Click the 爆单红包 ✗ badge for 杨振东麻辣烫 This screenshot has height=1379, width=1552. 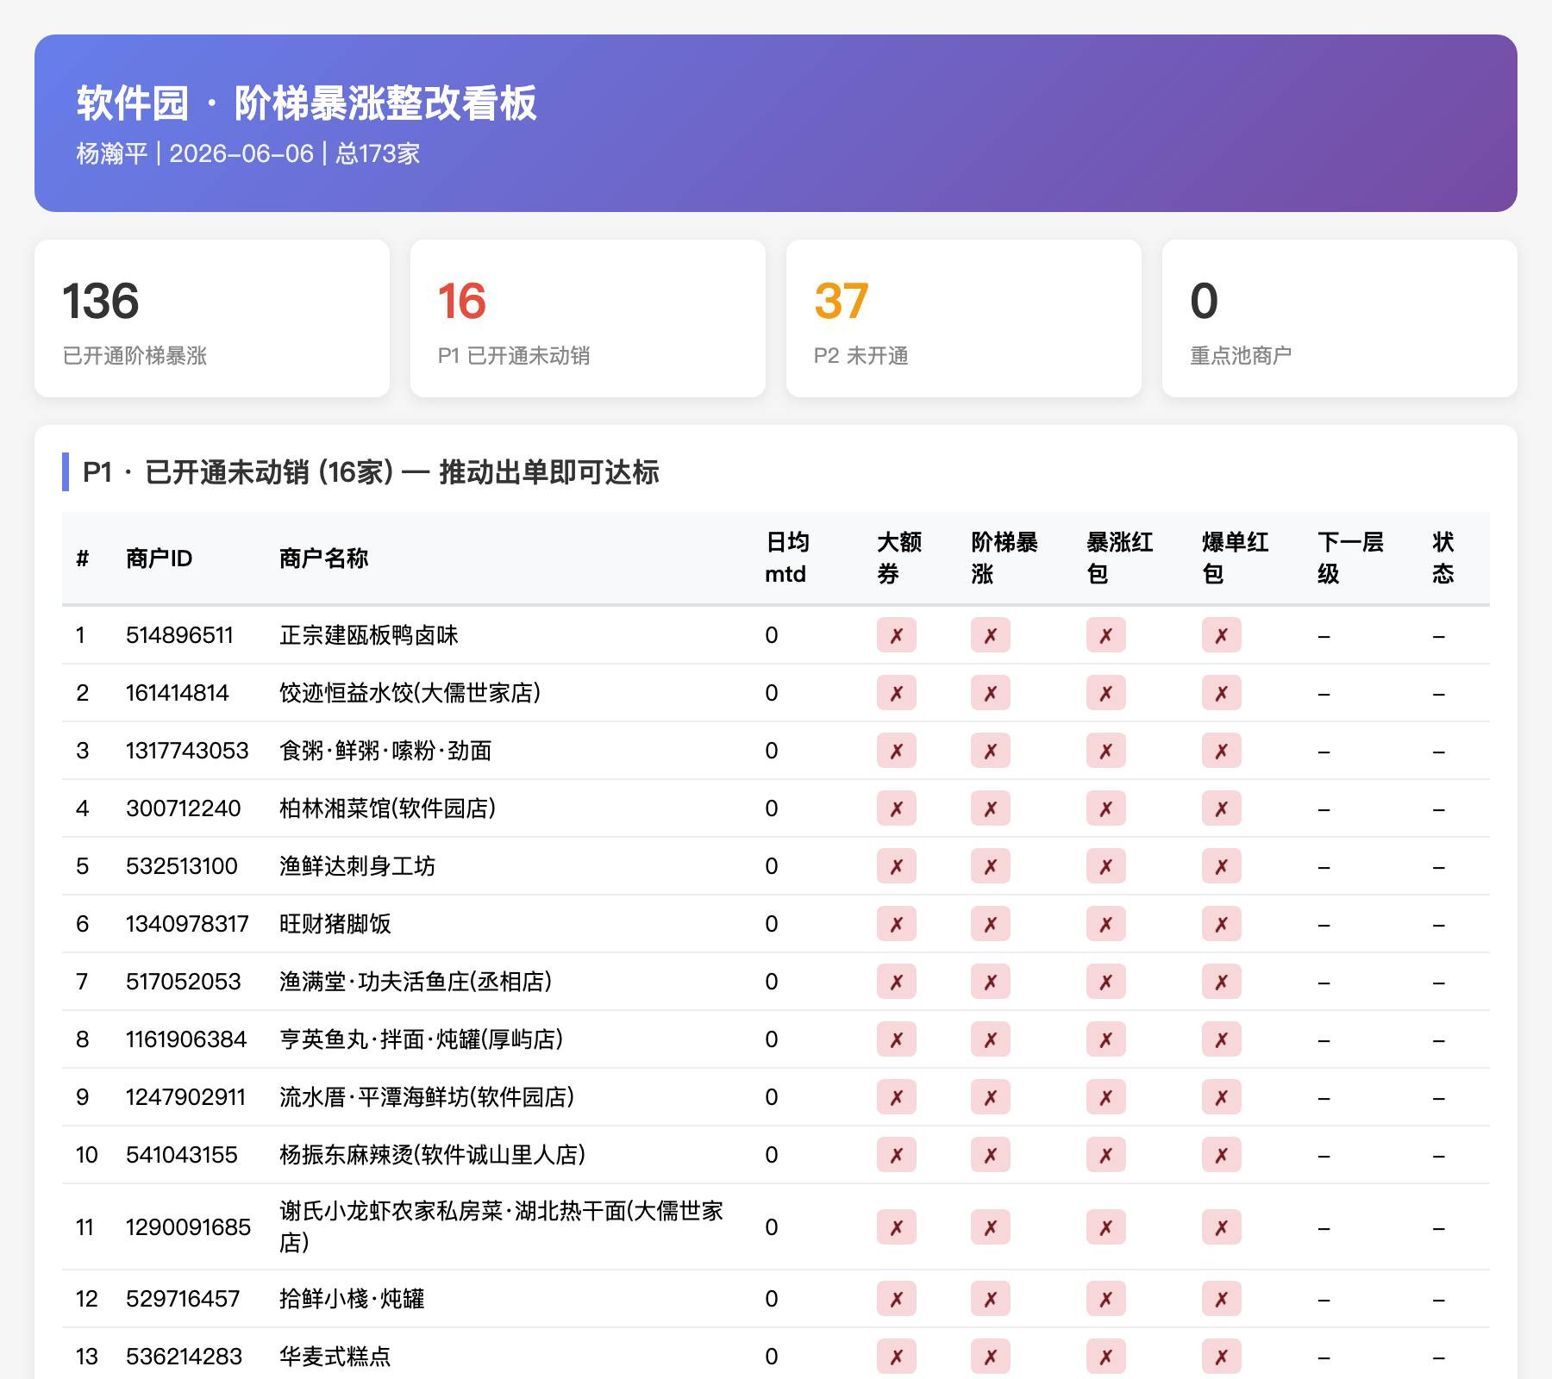(x=1222, y=1155)
